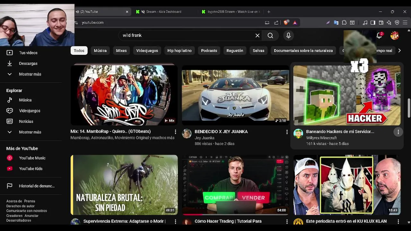Open options for Cómo Hacer Trading video
This screenshot has height=231, width=411.
click(x=287, y=222)
